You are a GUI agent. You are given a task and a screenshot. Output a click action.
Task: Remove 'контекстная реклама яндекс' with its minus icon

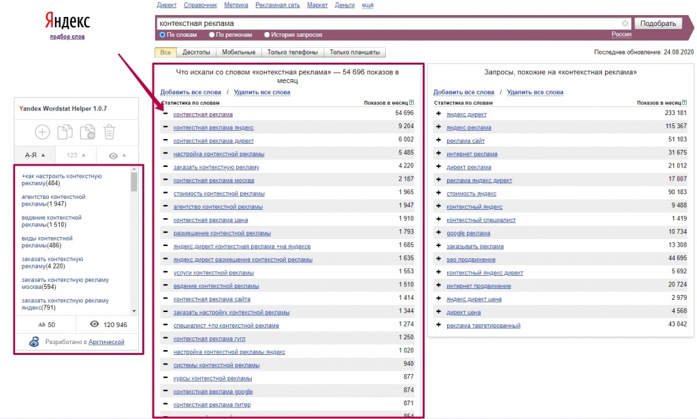coord(165,127)
